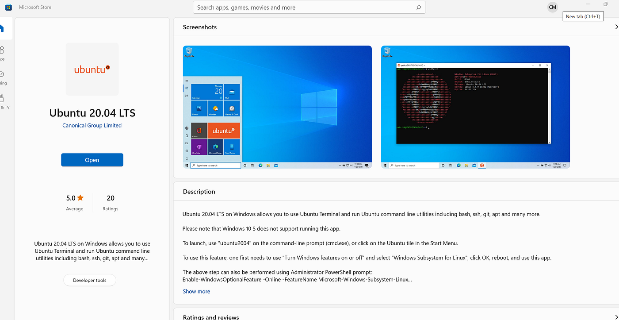This screenshot has height=320, width=619.
Task: Open the Ubuntu 20.04 LTS app
Action: pyautogui.click(x=92, y=160)
